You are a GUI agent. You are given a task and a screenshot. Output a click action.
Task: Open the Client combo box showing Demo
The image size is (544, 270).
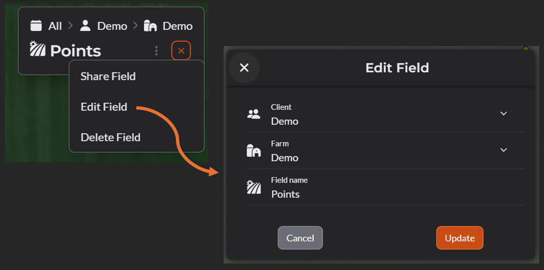tap(385, 114)
